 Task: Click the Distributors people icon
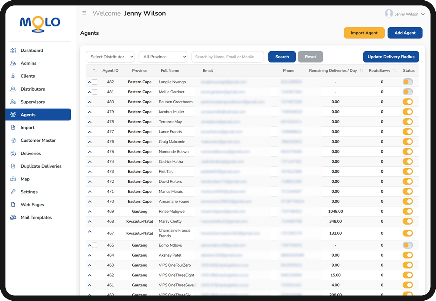[13, 89]
